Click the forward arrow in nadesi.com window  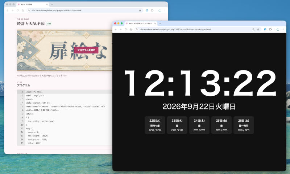coord(13,10)
